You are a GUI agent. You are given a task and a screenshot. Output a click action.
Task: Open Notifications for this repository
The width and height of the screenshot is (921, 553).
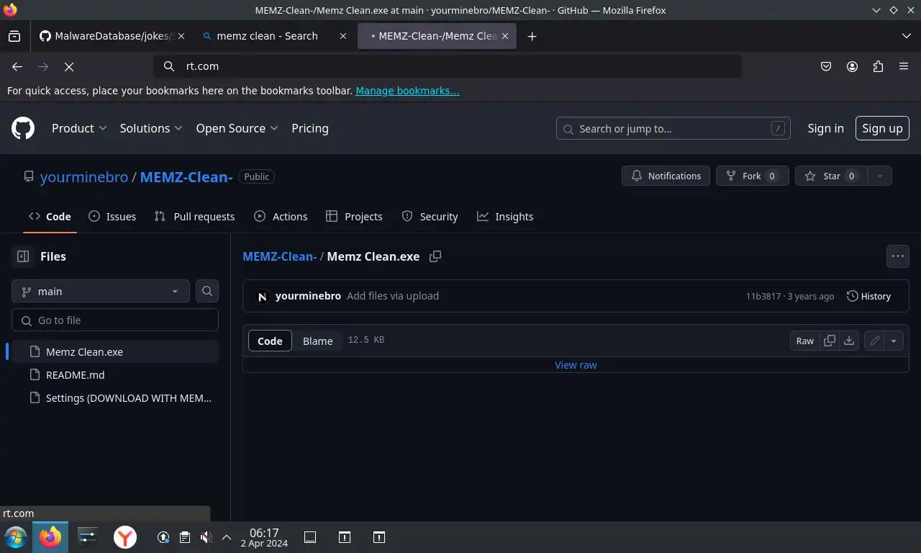coord(666,176)
